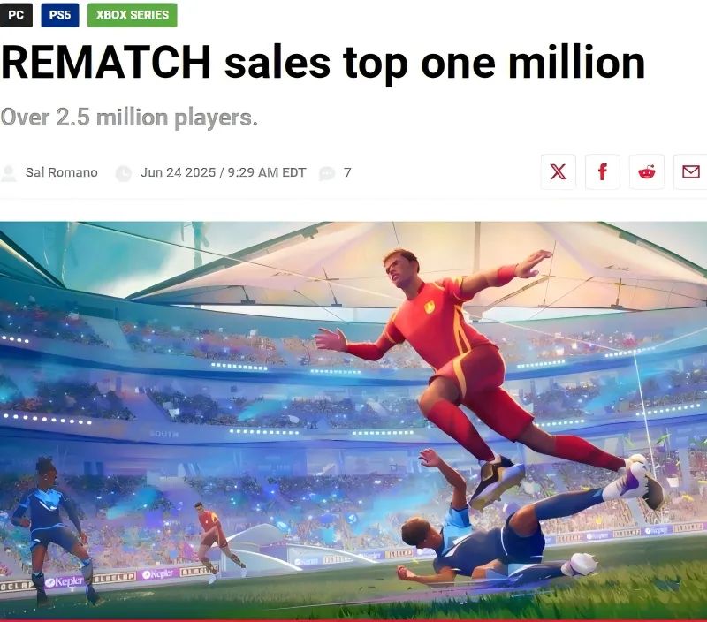Open the XBOX SERIES platform tag
This screenshot has width=707, height=622.
click(x=132, y=15)
